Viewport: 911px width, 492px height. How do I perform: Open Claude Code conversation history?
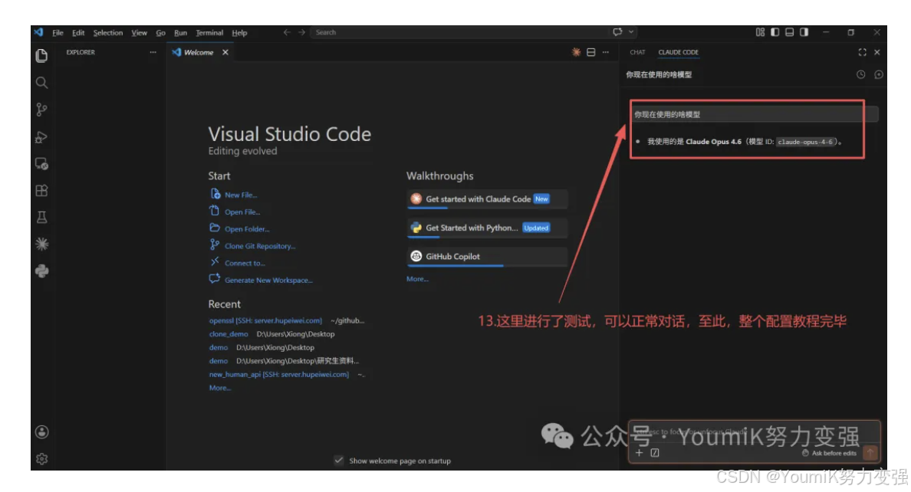[x=860, y=74]
